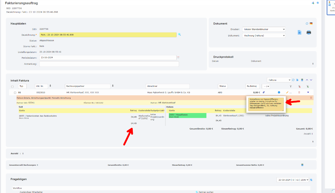Tick the checkbox for the BE invoice row

click(x=15, y=93)
